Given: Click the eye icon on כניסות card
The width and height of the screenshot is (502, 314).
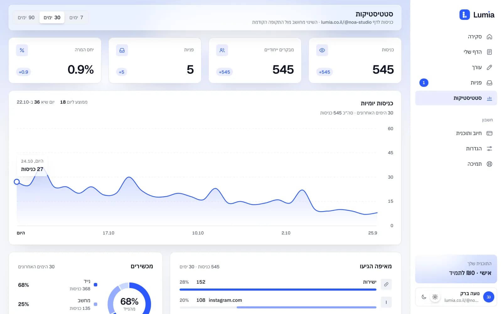Looking at the screenshot, I should [322, 50].
